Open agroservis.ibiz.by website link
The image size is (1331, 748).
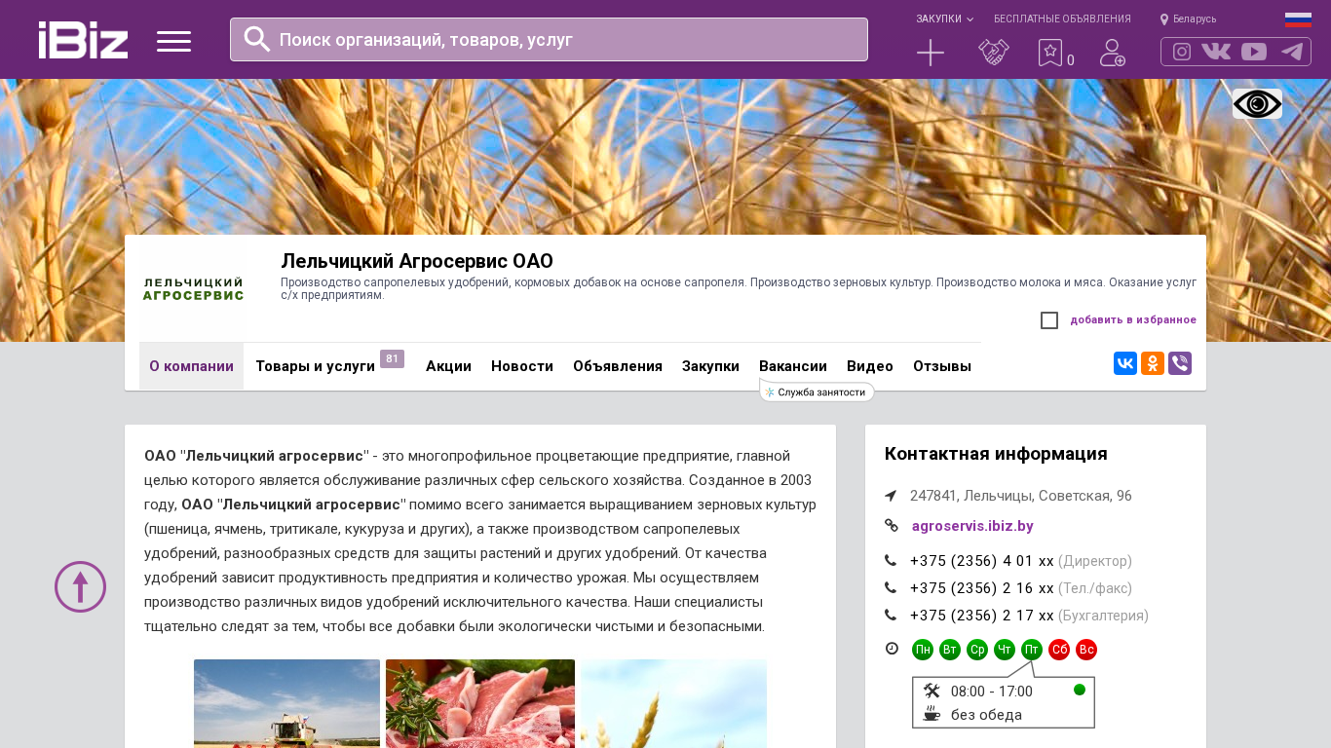[972, 526]
